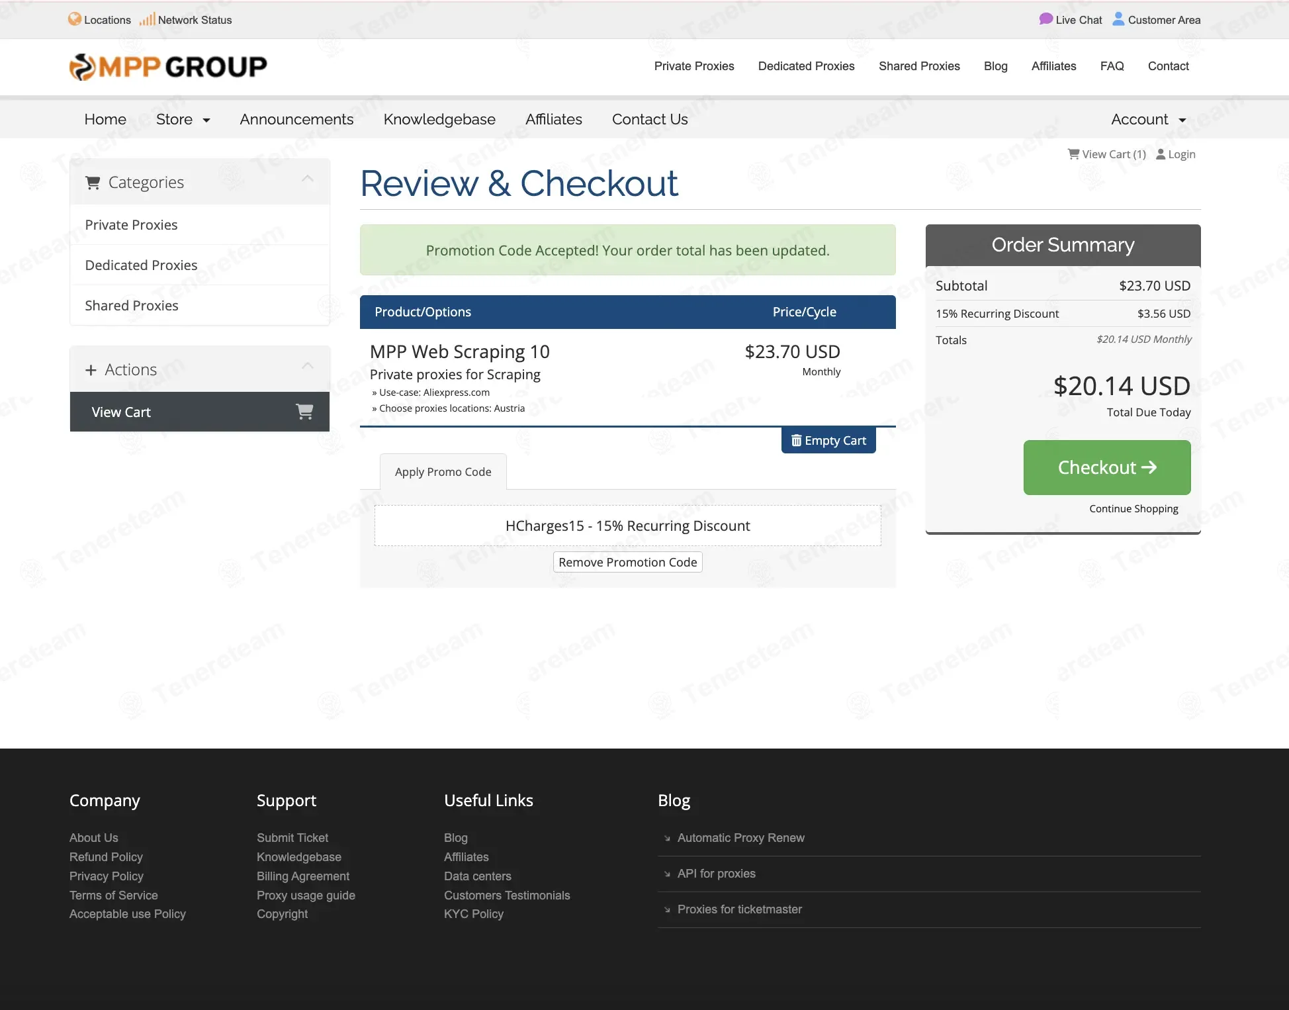Open About Us footer link
Screen dimensions: 1289x1010
pos(94,838)
